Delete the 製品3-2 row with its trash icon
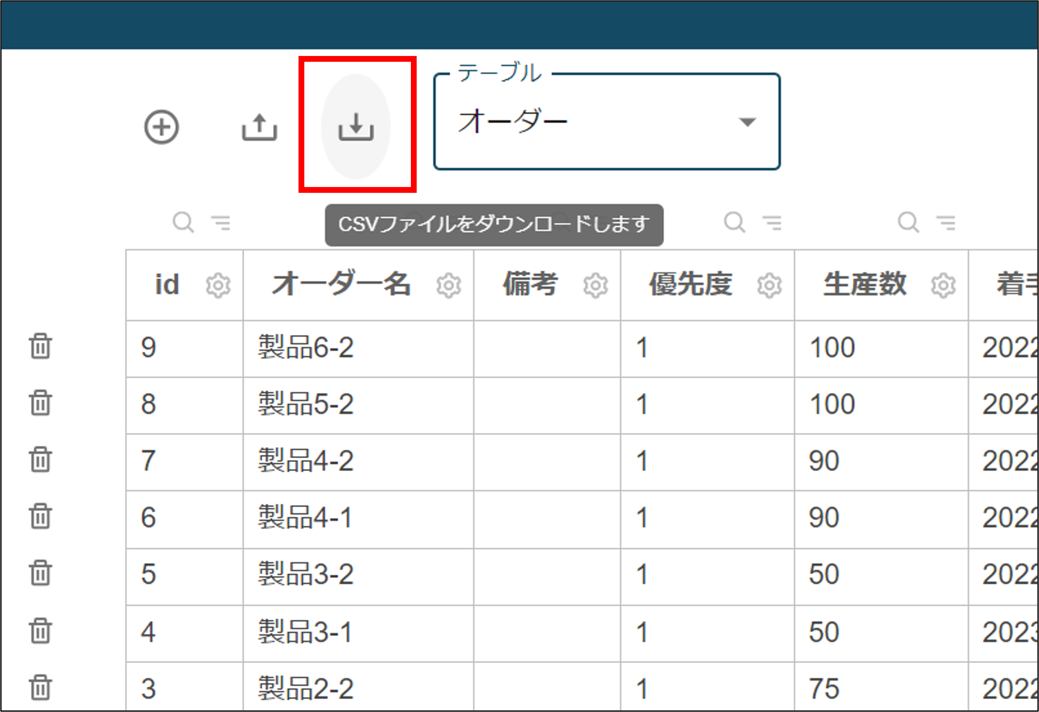1039x712 pixels. click(x=40, y=573)
